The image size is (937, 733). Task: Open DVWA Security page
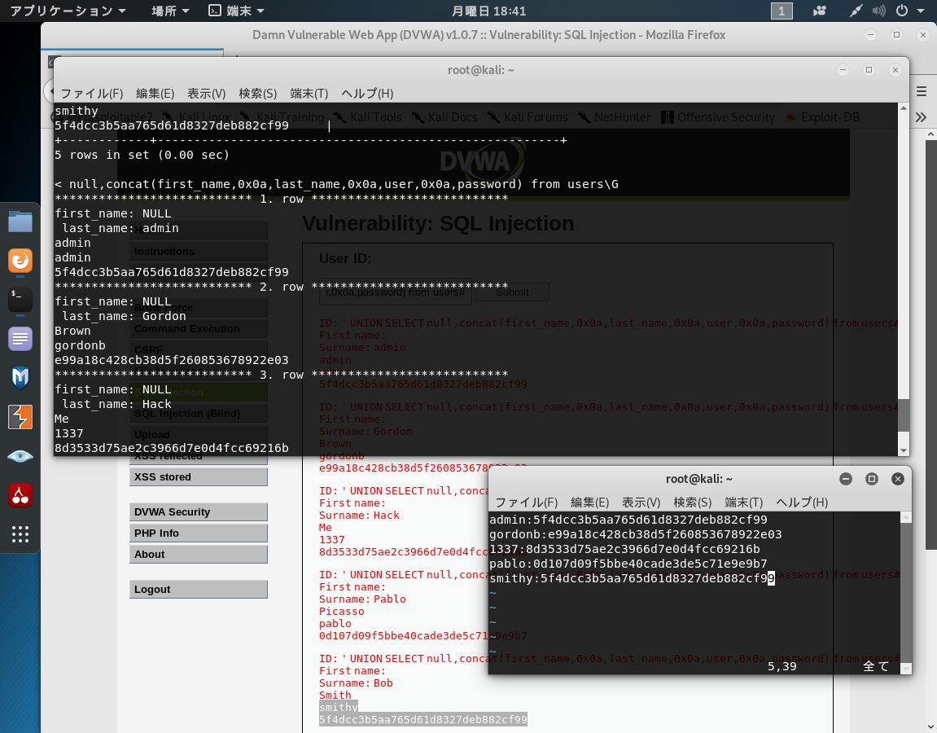click(x=199, y=511)
